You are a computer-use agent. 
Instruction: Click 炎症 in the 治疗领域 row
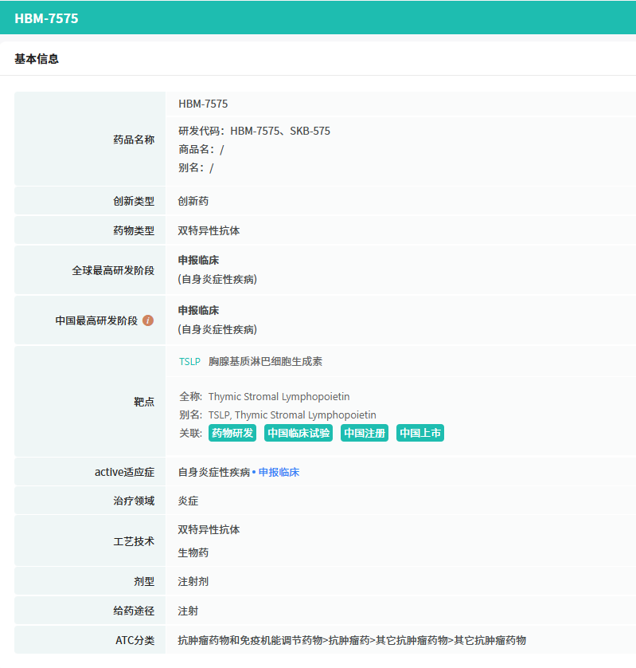pos(188,501)
